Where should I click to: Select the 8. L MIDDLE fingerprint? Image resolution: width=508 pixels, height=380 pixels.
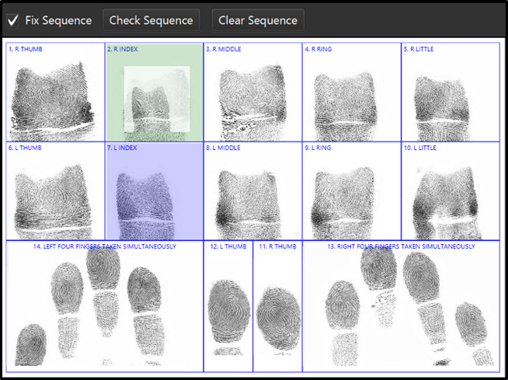click(x=252, y=191)
